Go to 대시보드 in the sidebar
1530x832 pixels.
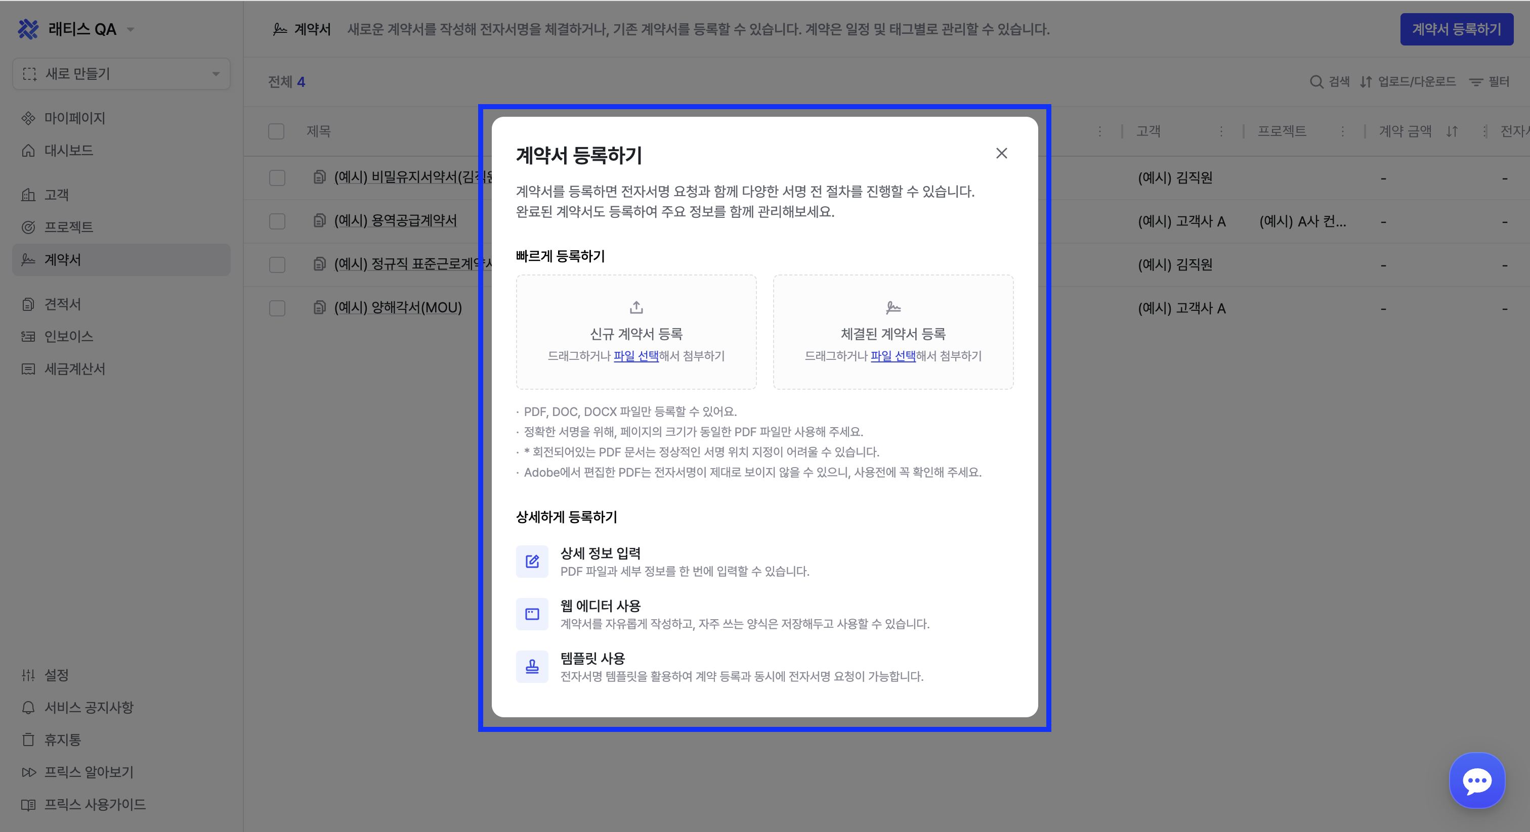68,151
